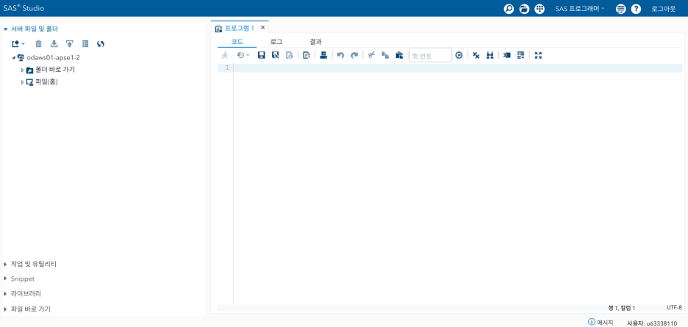Click the go-to-line arrow button
Image resolution: width=688 pixels, height=327 pixels.
click(459, 55)
